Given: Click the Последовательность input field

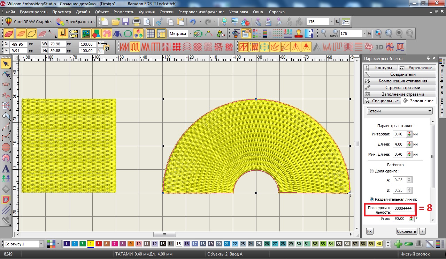Looking at the screenshot, I should [403, 209].
